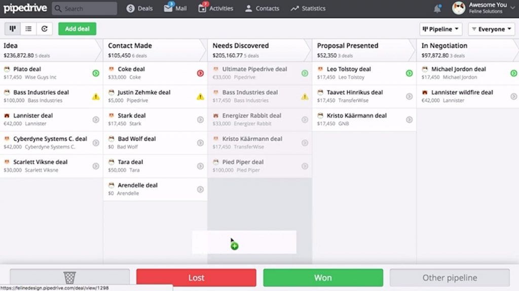Click the Add deal button
Image resolution: width=519 pixels, height=291 pixels.
tap(77, 29)
